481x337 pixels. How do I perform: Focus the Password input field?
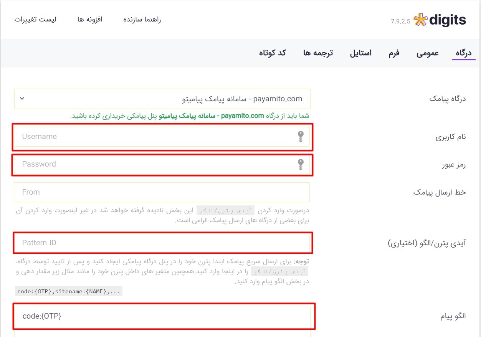[162, 164]
